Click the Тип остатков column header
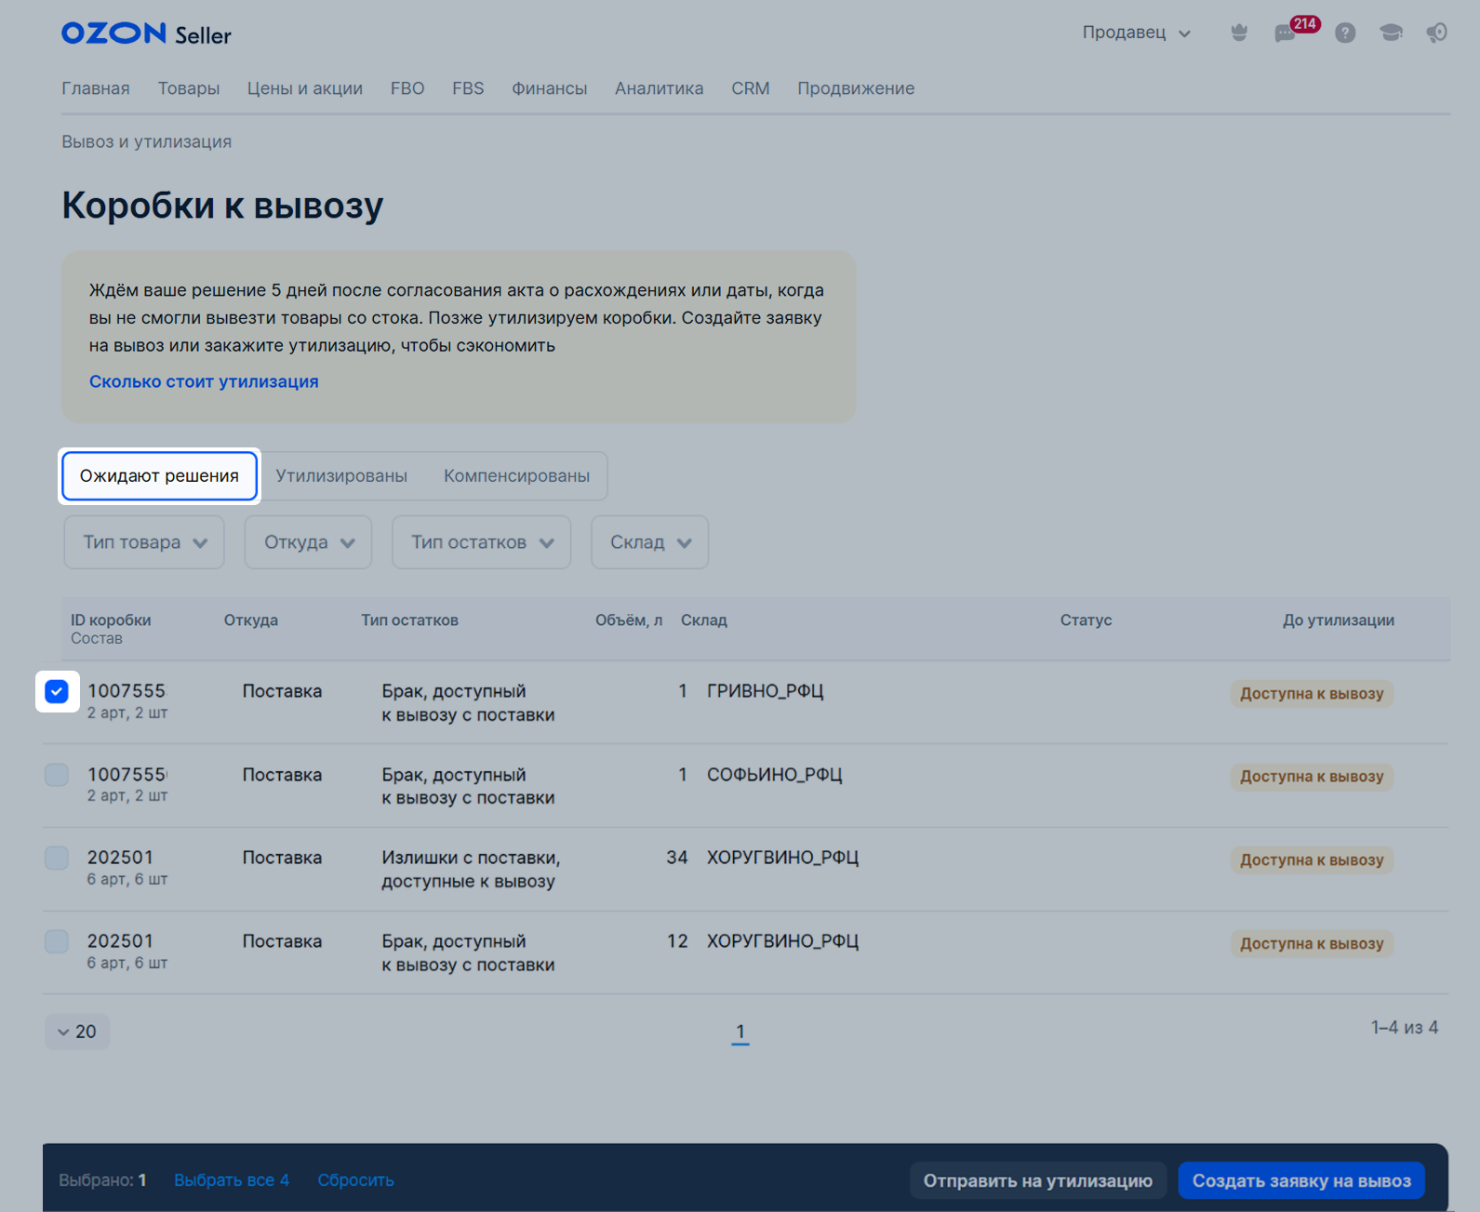Image resolution: width=1480 pixels, height=1212 pixels. 409,620
